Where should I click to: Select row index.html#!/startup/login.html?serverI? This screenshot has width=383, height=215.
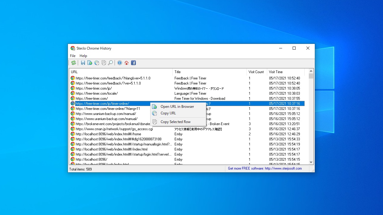pyautogui.click(x=187, y=154)
